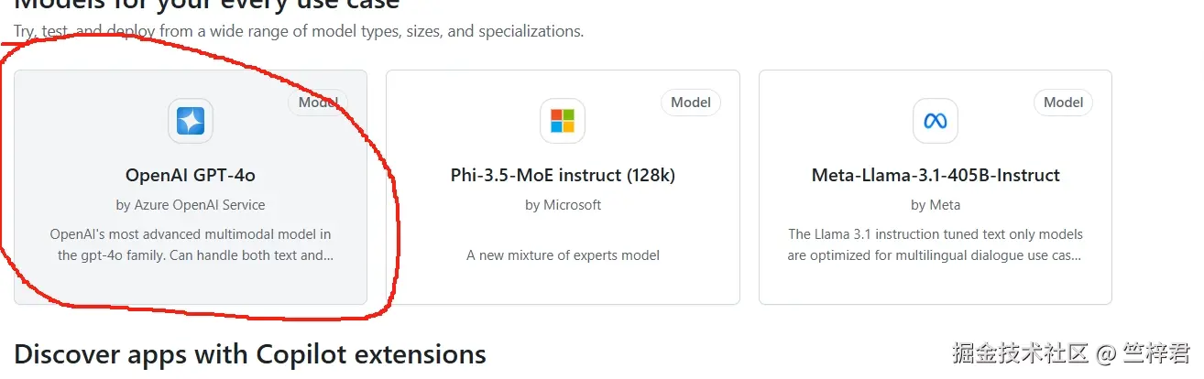The height and width of the screenshot is (379, 1204).
Task: Click the OpenAI GPT-4o sparkle icon
Action: tap(191, 121)
